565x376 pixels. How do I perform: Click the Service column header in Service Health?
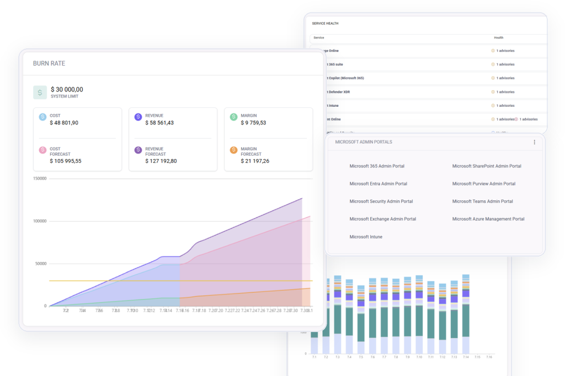coord(319,38)
